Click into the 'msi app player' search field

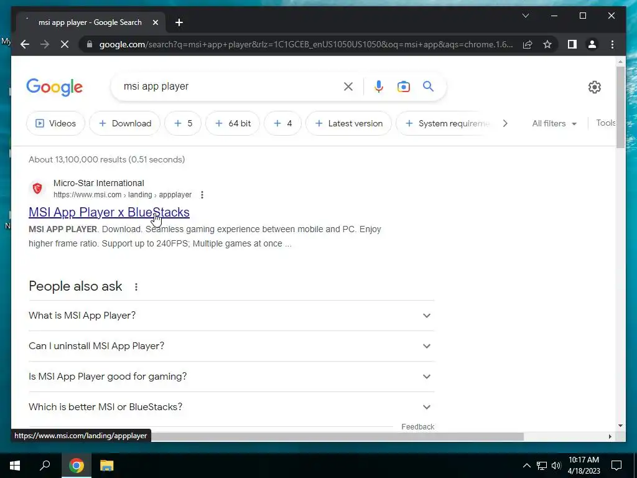(x=230, y=87)
